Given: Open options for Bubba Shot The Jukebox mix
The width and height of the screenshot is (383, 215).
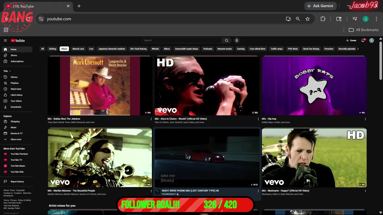Looking at the screenshot, I should click(151, 119).
